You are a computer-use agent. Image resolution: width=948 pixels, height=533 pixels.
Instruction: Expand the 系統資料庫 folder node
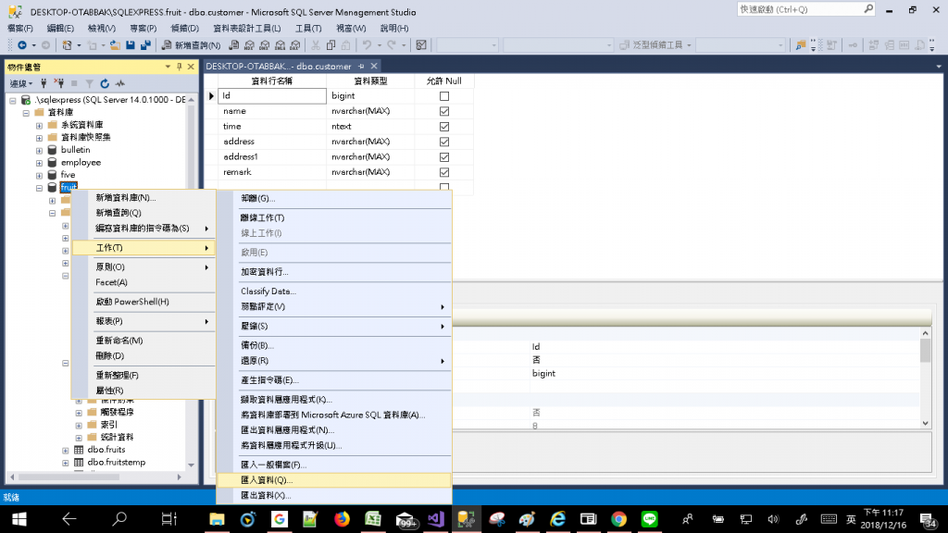coord(39,125)
